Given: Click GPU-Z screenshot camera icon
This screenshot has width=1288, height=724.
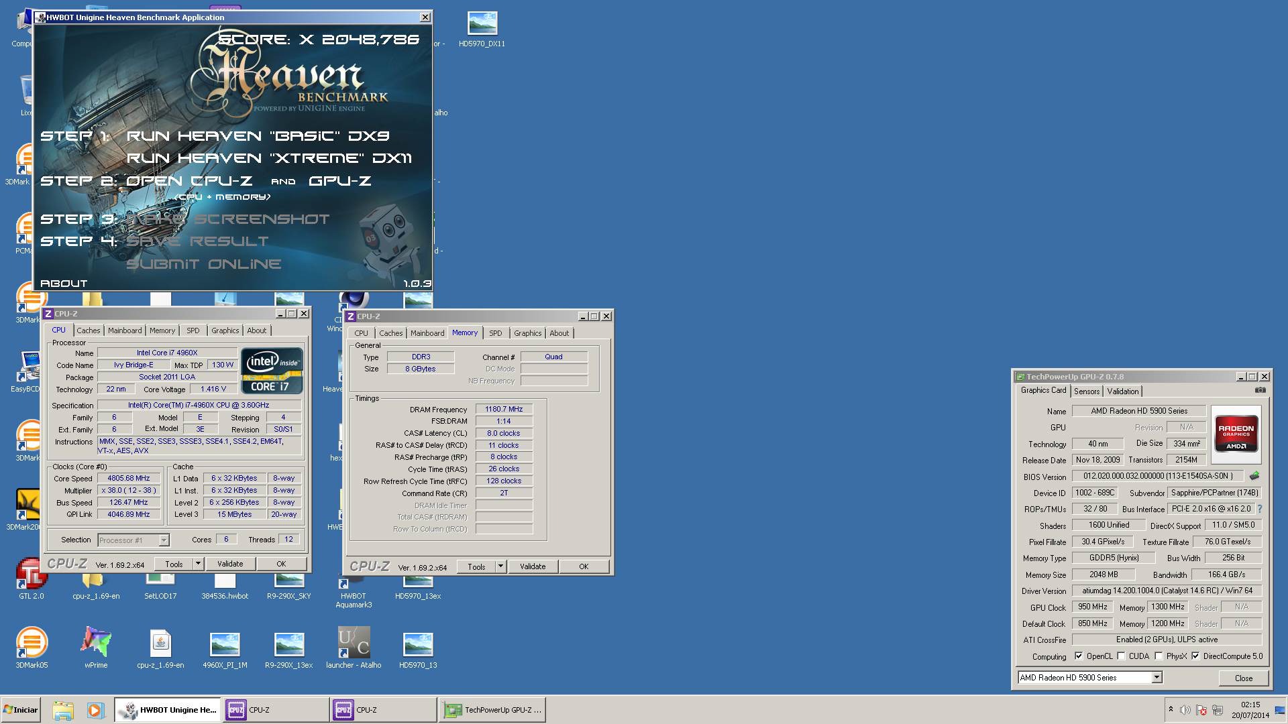Looking at the screenshot, I should pyautogui.click(x=1260, y=390).
